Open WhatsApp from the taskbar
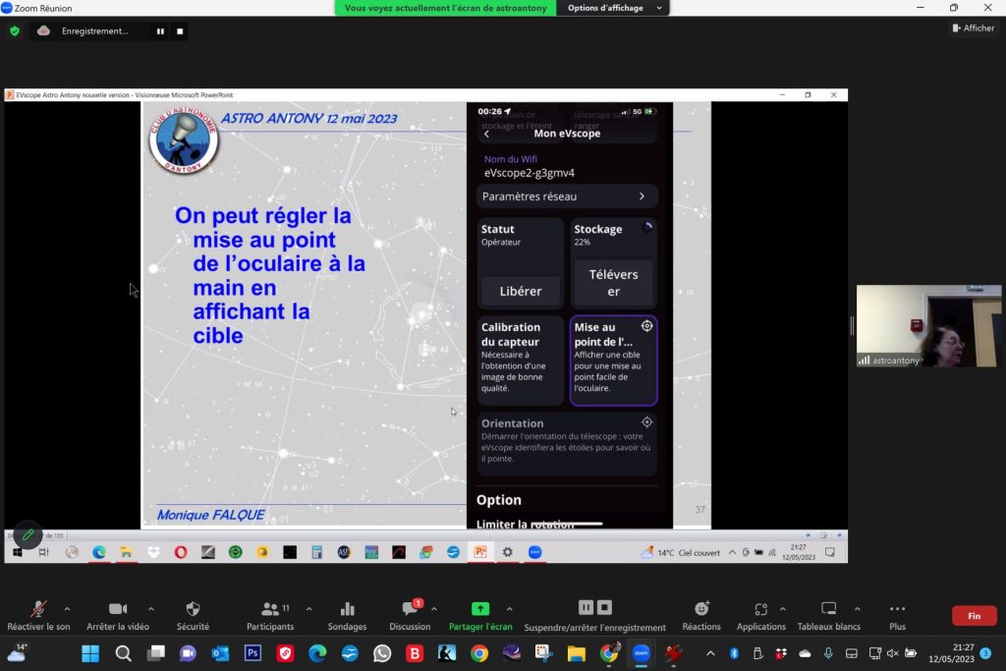1006x671 pixels. pyautogui.click(x=382, y=653)
